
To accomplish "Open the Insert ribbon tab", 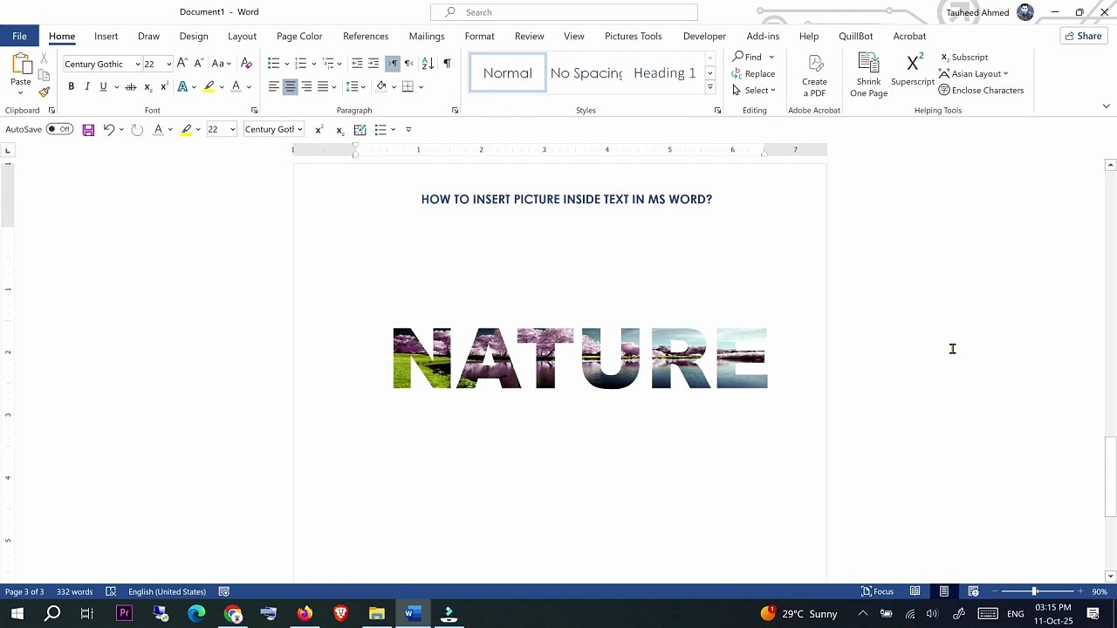I will pos(106,36).
